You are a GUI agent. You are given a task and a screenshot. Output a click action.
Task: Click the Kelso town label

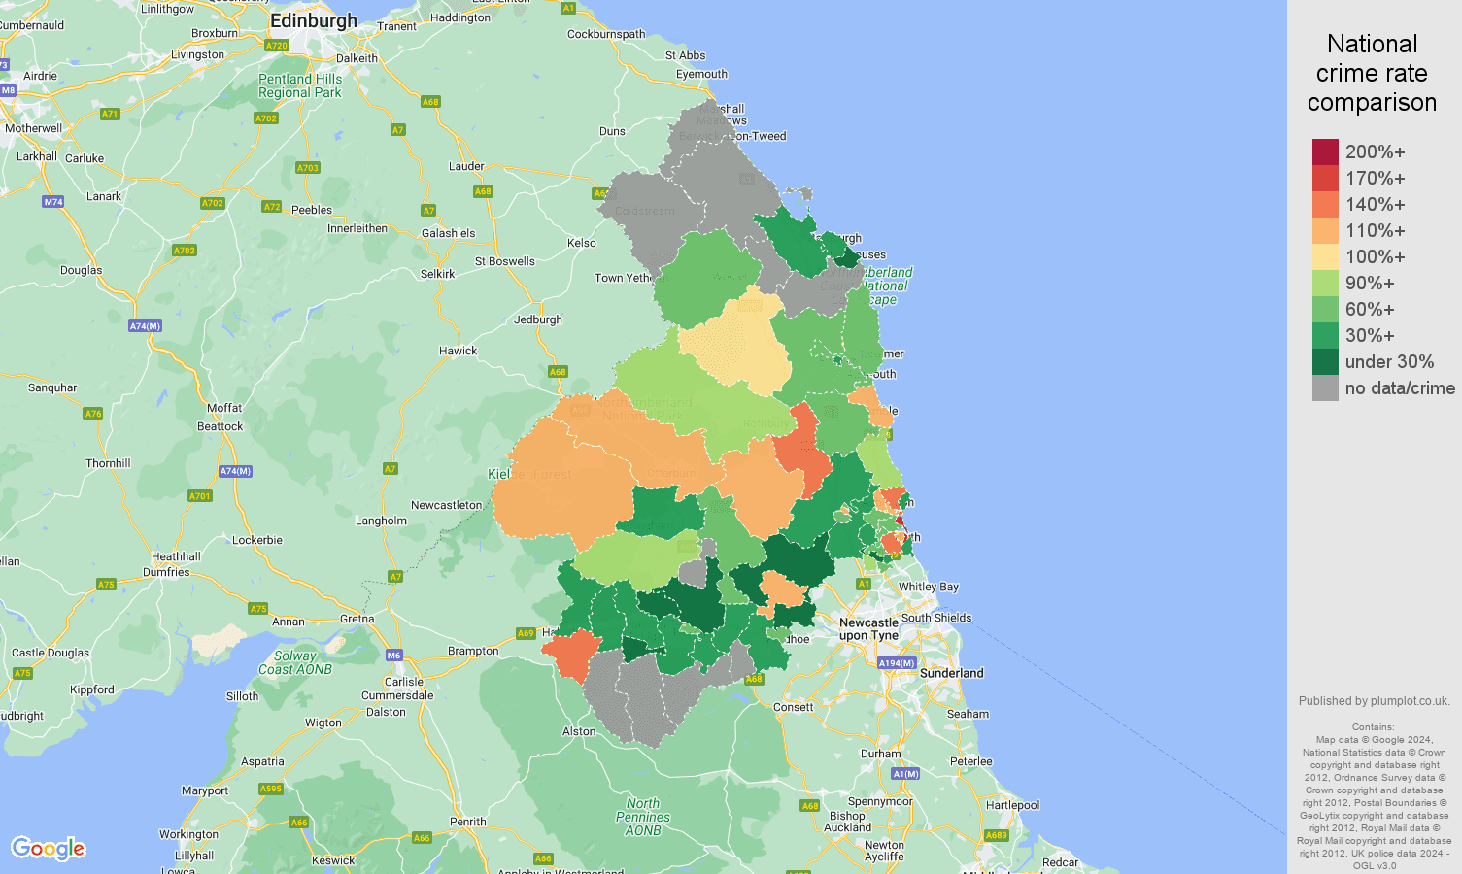tap(582, 243)
